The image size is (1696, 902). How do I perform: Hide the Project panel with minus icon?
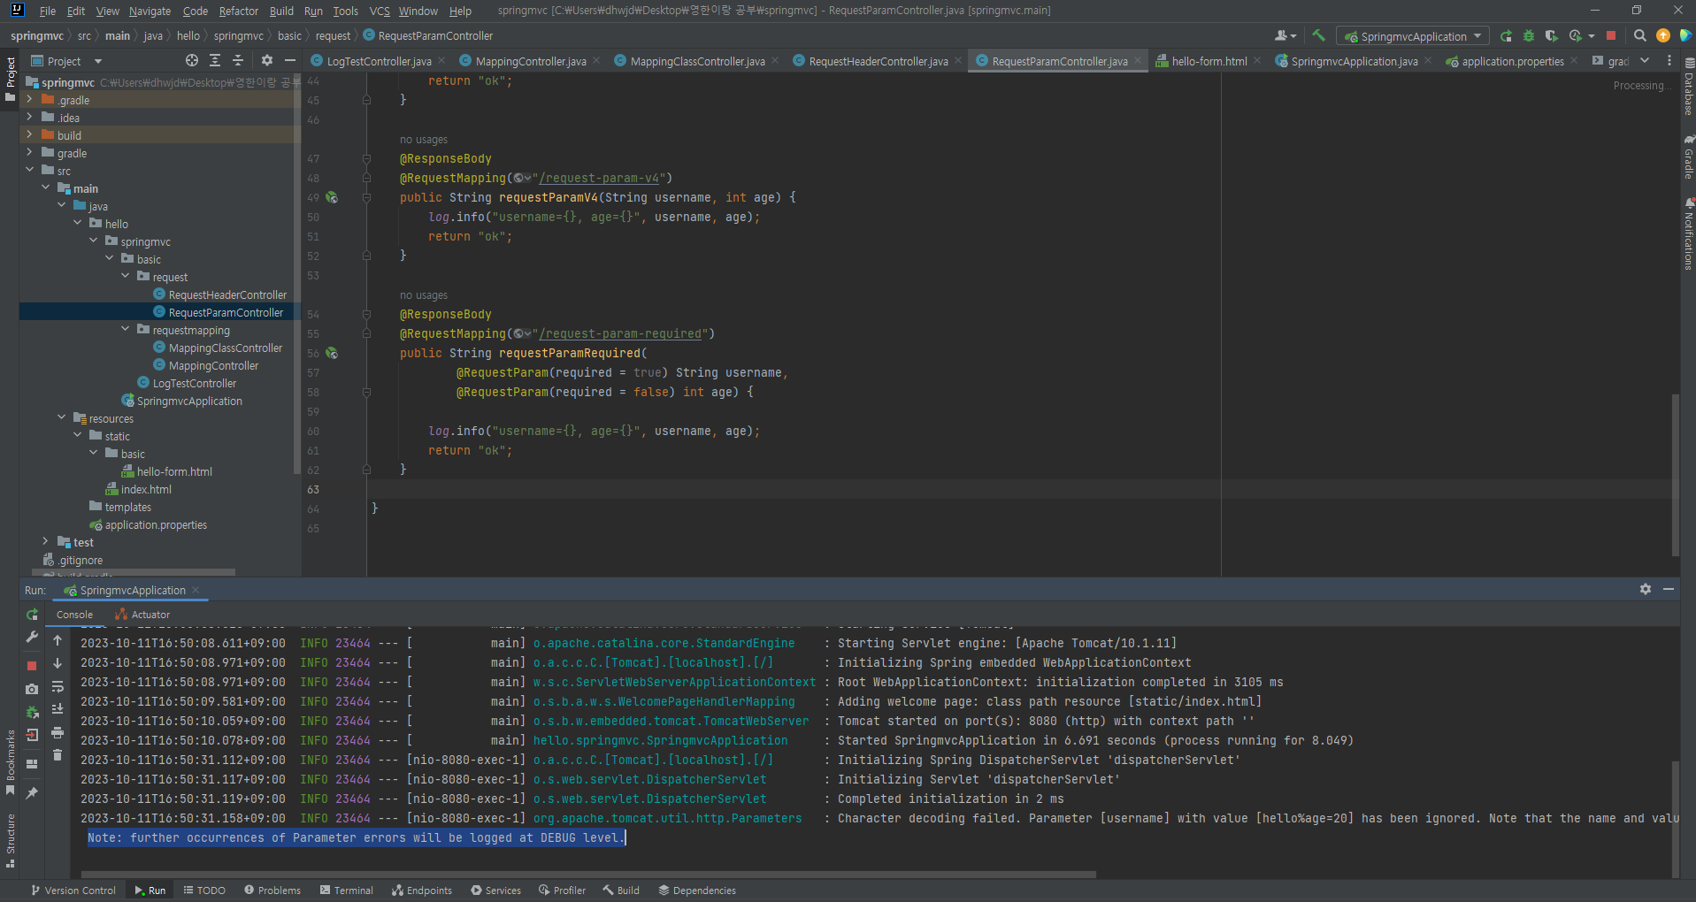pos(290,60)
